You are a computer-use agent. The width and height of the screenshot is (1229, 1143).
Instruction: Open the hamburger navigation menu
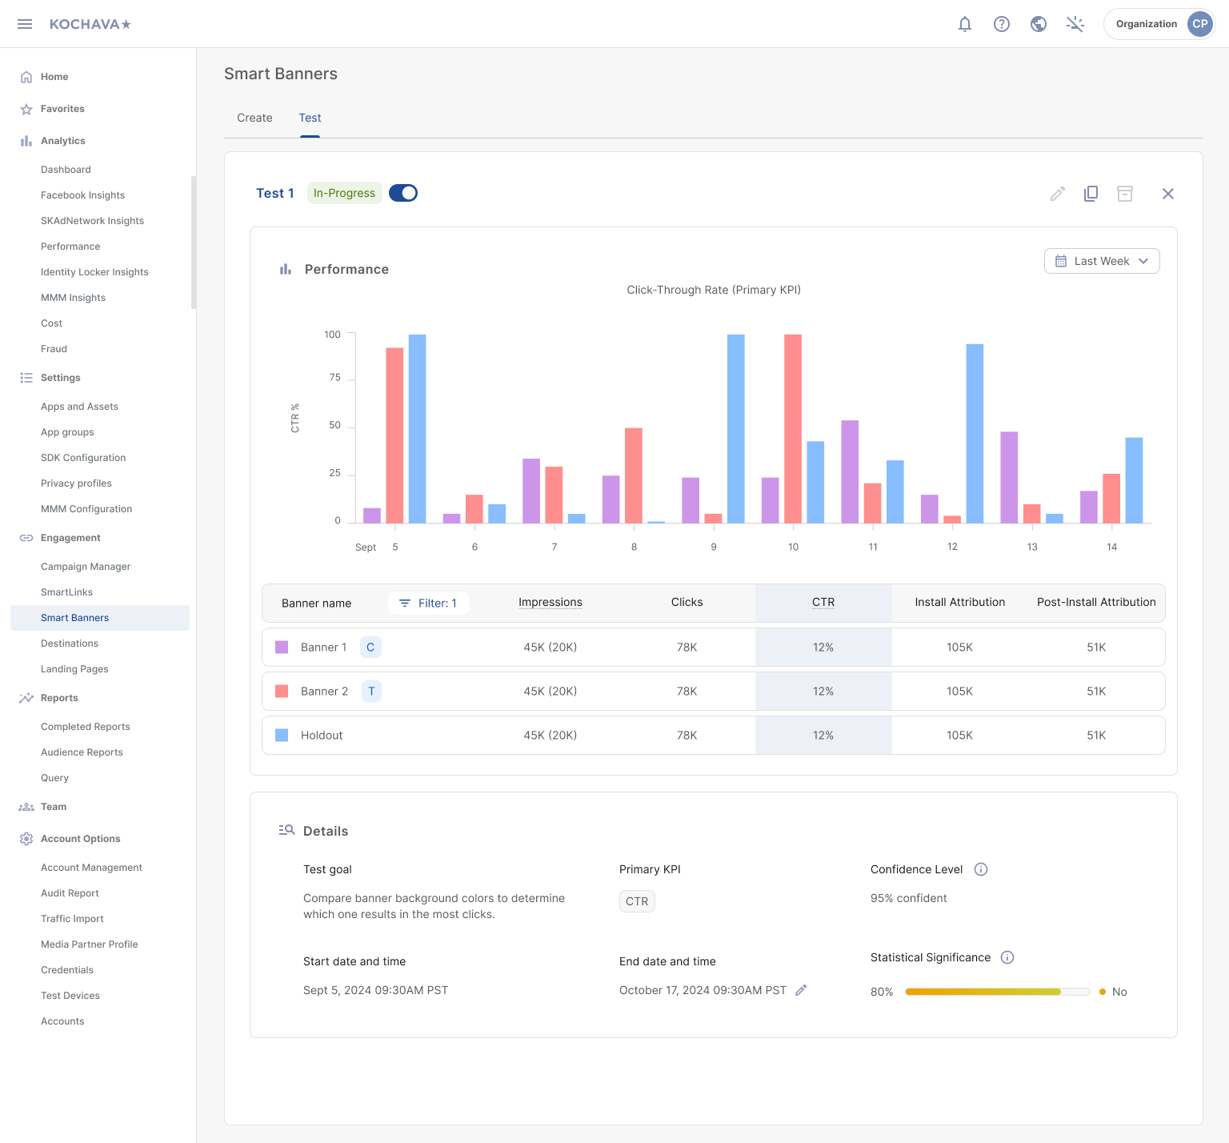click(x=25, y=24)
